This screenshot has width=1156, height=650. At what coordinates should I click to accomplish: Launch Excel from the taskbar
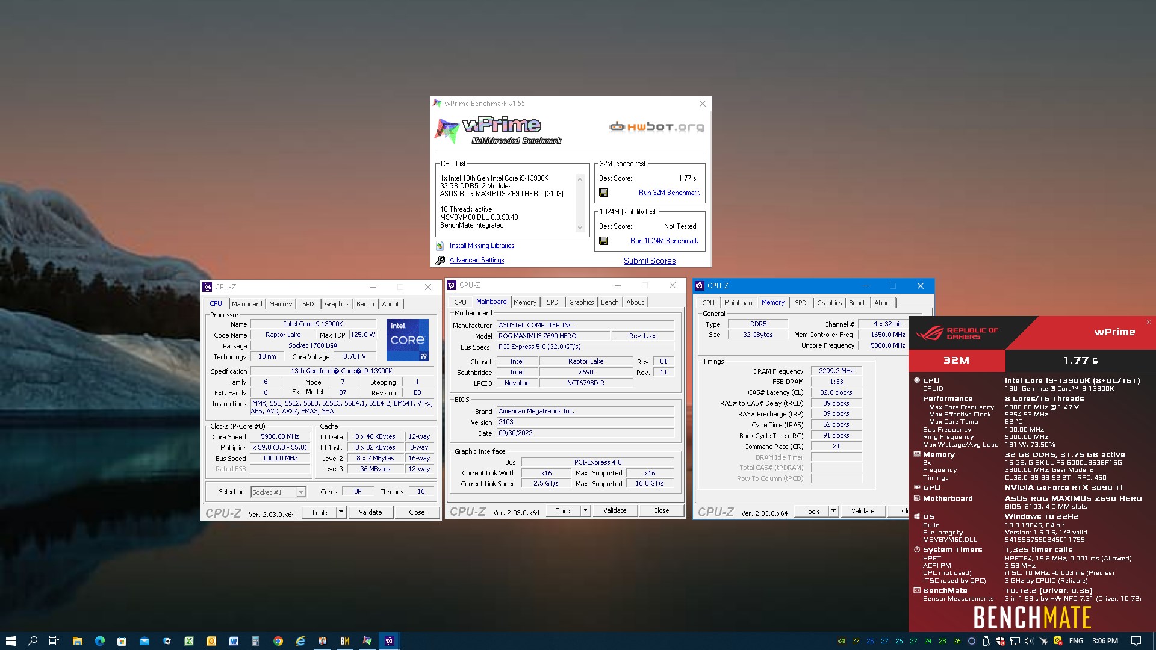tap(189, 641)
